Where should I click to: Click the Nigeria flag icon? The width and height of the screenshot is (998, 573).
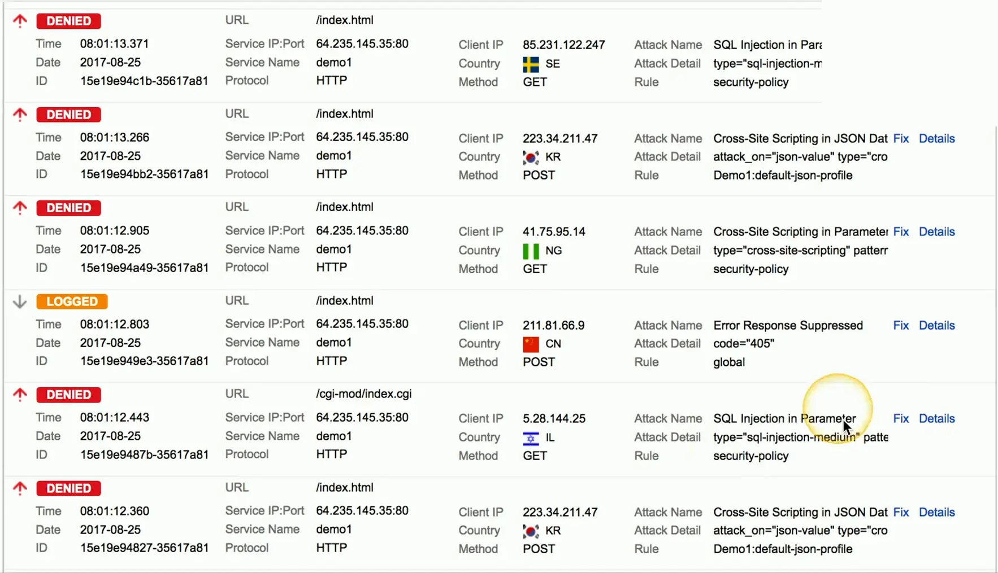[x=531, y=251]
